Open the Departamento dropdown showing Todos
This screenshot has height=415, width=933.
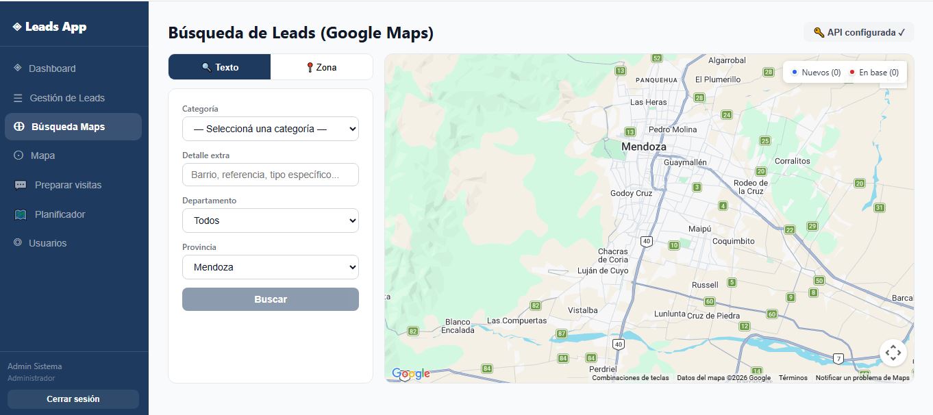pos(270,220)
